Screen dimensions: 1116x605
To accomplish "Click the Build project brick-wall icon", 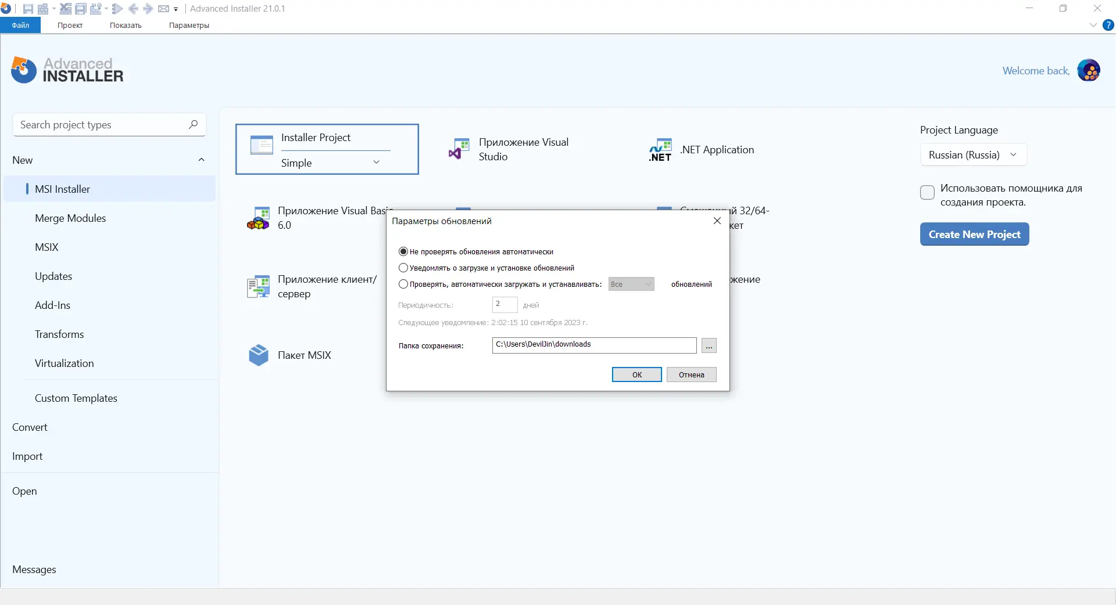I will tap(43, 9).
